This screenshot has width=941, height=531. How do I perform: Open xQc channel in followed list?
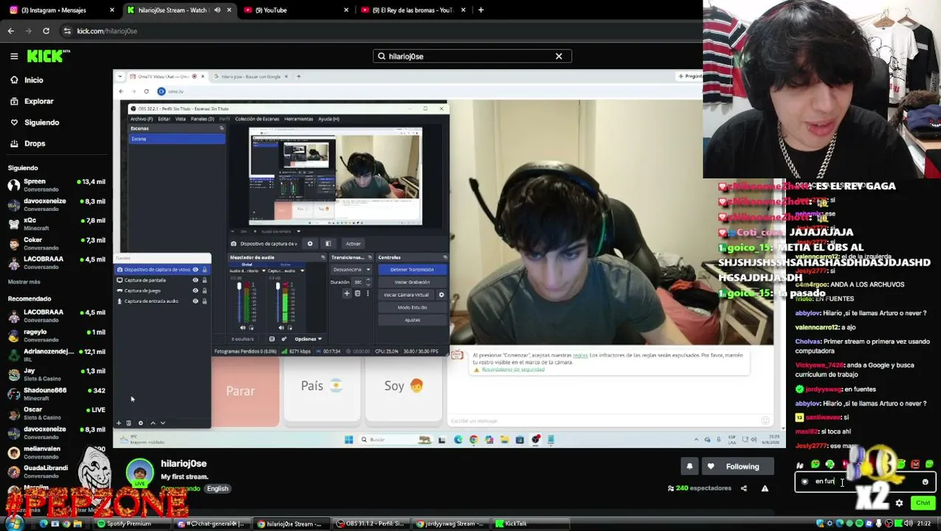(56, 224)
